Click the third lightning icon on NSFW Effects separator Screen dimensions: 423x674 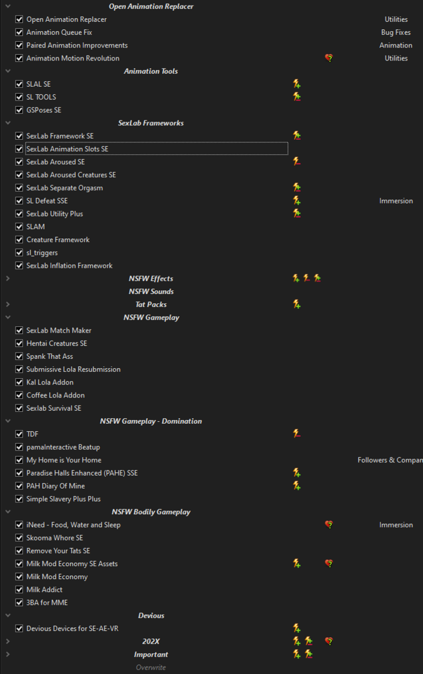[x=317, y=278]
